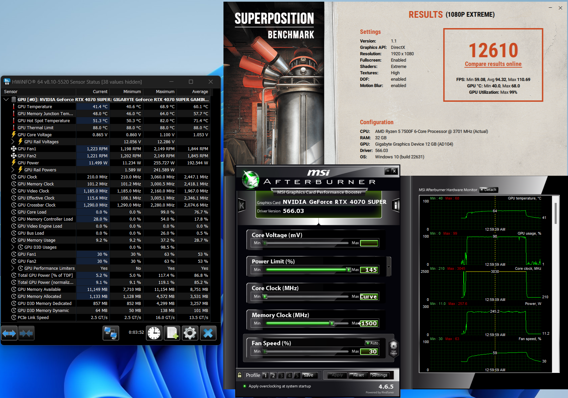The height and width of the screenshot is (398, 568).
Task: Click the Sensor column header in HWiNFO
Action: (39, 92)
